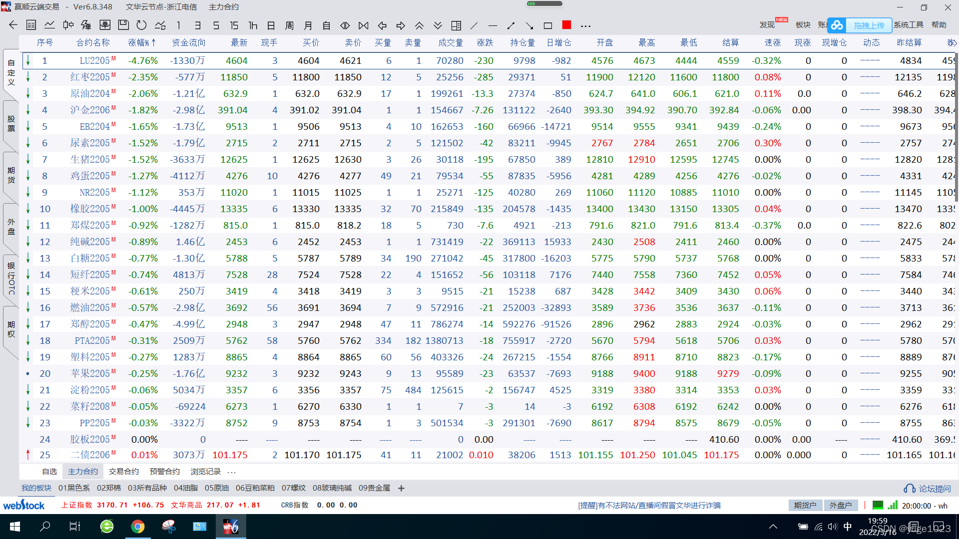The image size is (959, 539).
Task: Sort by the 资金流向 column header
Action: (188, 43)
